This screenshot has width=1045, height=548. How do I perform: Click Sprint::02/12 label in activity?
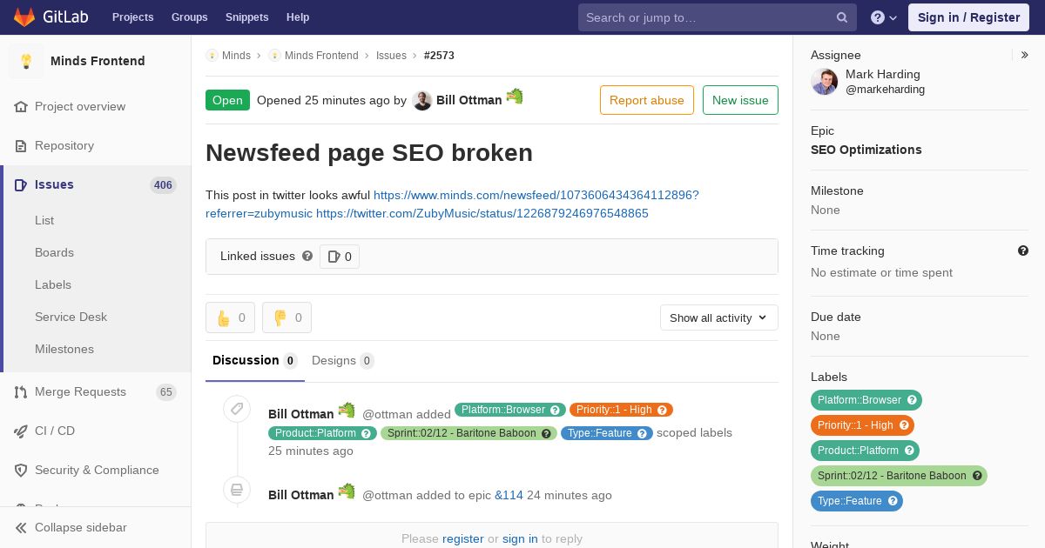click(469, 433)
